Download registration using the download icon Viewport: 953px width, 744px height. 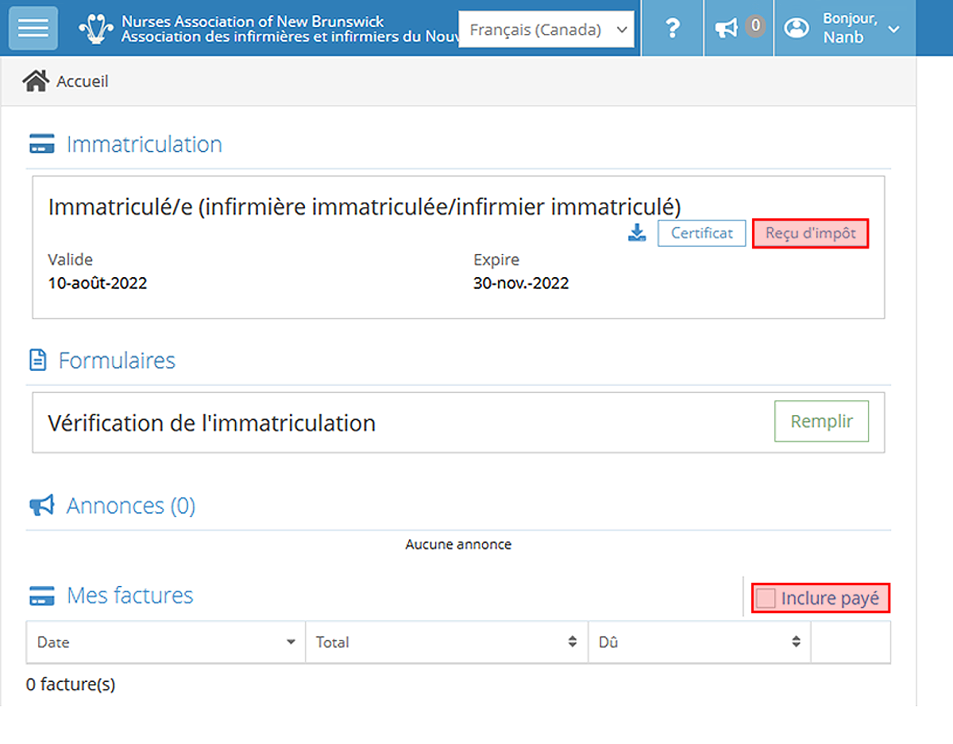pos(637,233)
